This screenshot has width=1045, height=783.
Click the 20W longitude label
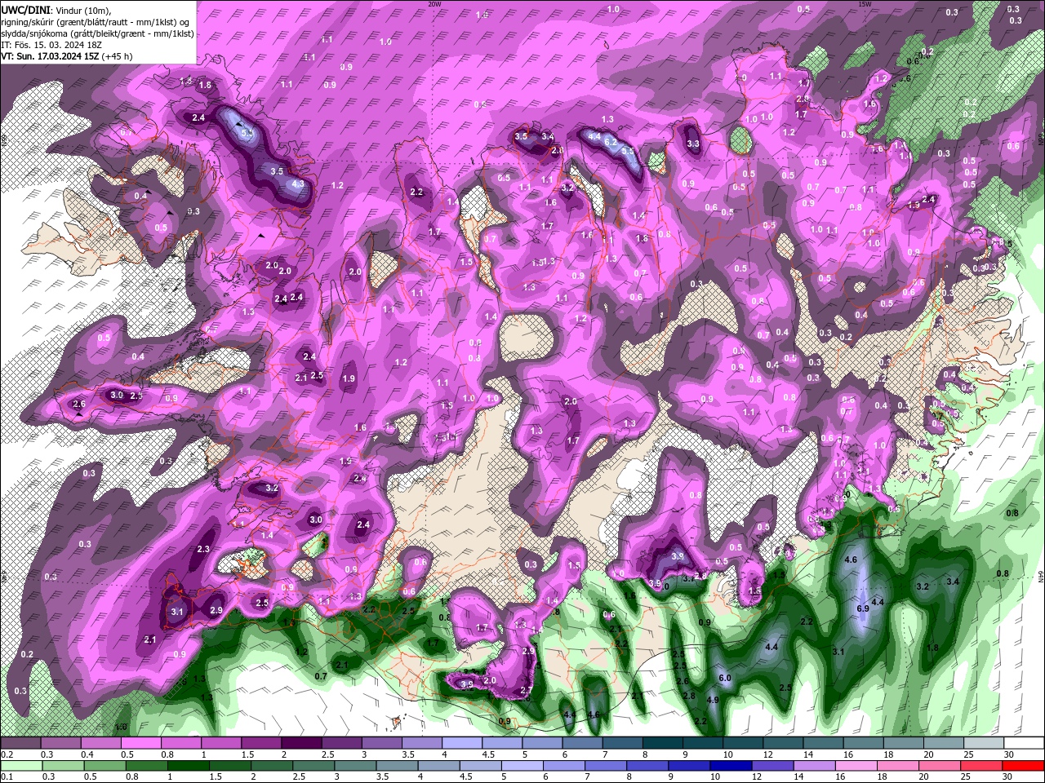[x=434, y=4]
